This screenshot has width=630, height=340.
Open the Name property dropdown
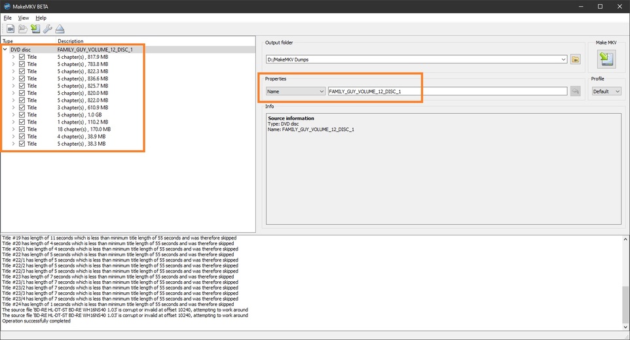(295, 92)
